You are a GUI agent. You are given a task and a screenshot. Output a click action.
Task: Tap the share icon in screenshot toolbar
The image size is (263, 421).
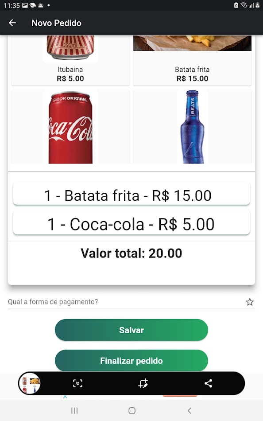coord(208,383)
